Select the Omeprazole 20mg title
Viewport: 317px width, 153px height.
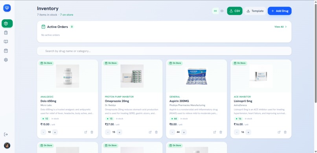[x=117, y=101]
